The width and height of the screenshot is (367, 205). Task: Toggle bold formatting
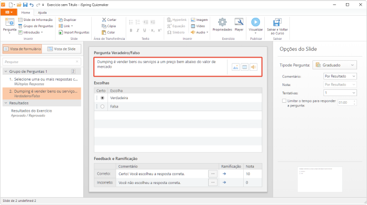[x=131, y=30]
